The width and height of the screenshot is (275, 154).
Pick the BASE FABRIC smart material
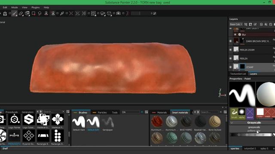[x=186, y=123]
